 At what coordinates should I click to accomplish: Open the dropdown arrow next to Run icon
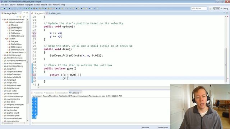point(32,9)
